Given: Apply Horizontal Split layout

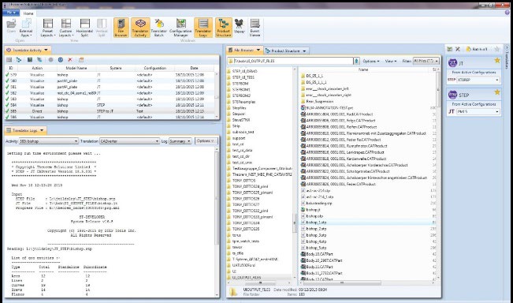Looking at the screenshot, I should [x=84, y=28].
